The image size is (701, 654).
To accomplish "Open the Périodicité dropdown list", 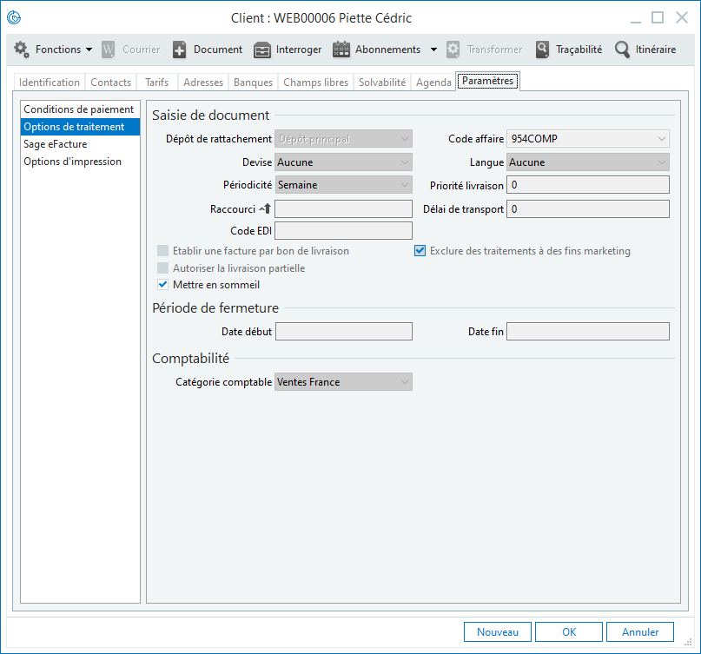I will point(405,185).
